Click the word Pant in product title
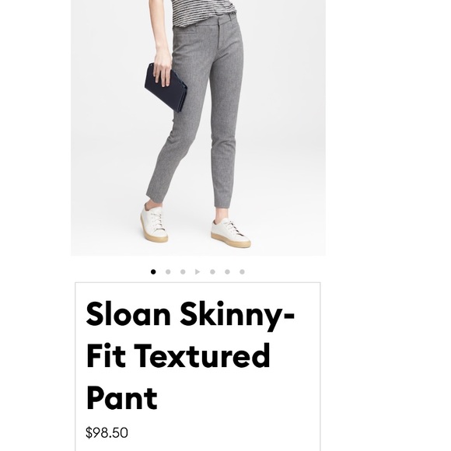This screenshot has width=451, height=451. (x=121, y=399)
